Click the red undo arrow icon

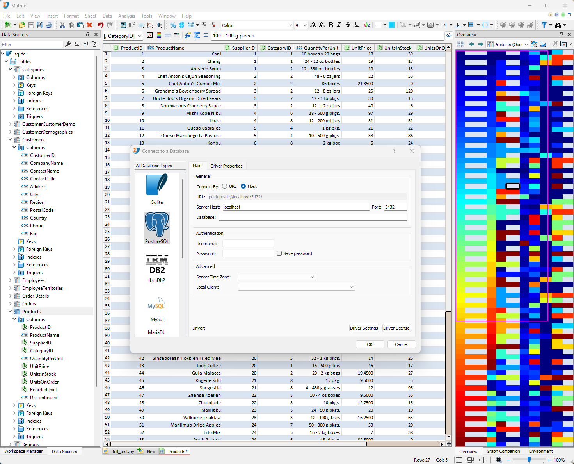click(100, 25)
